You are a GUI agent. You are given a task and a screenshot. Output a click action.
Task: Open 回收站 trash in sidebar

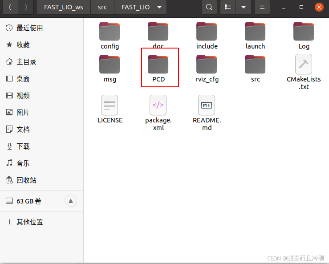pos(41,180)
